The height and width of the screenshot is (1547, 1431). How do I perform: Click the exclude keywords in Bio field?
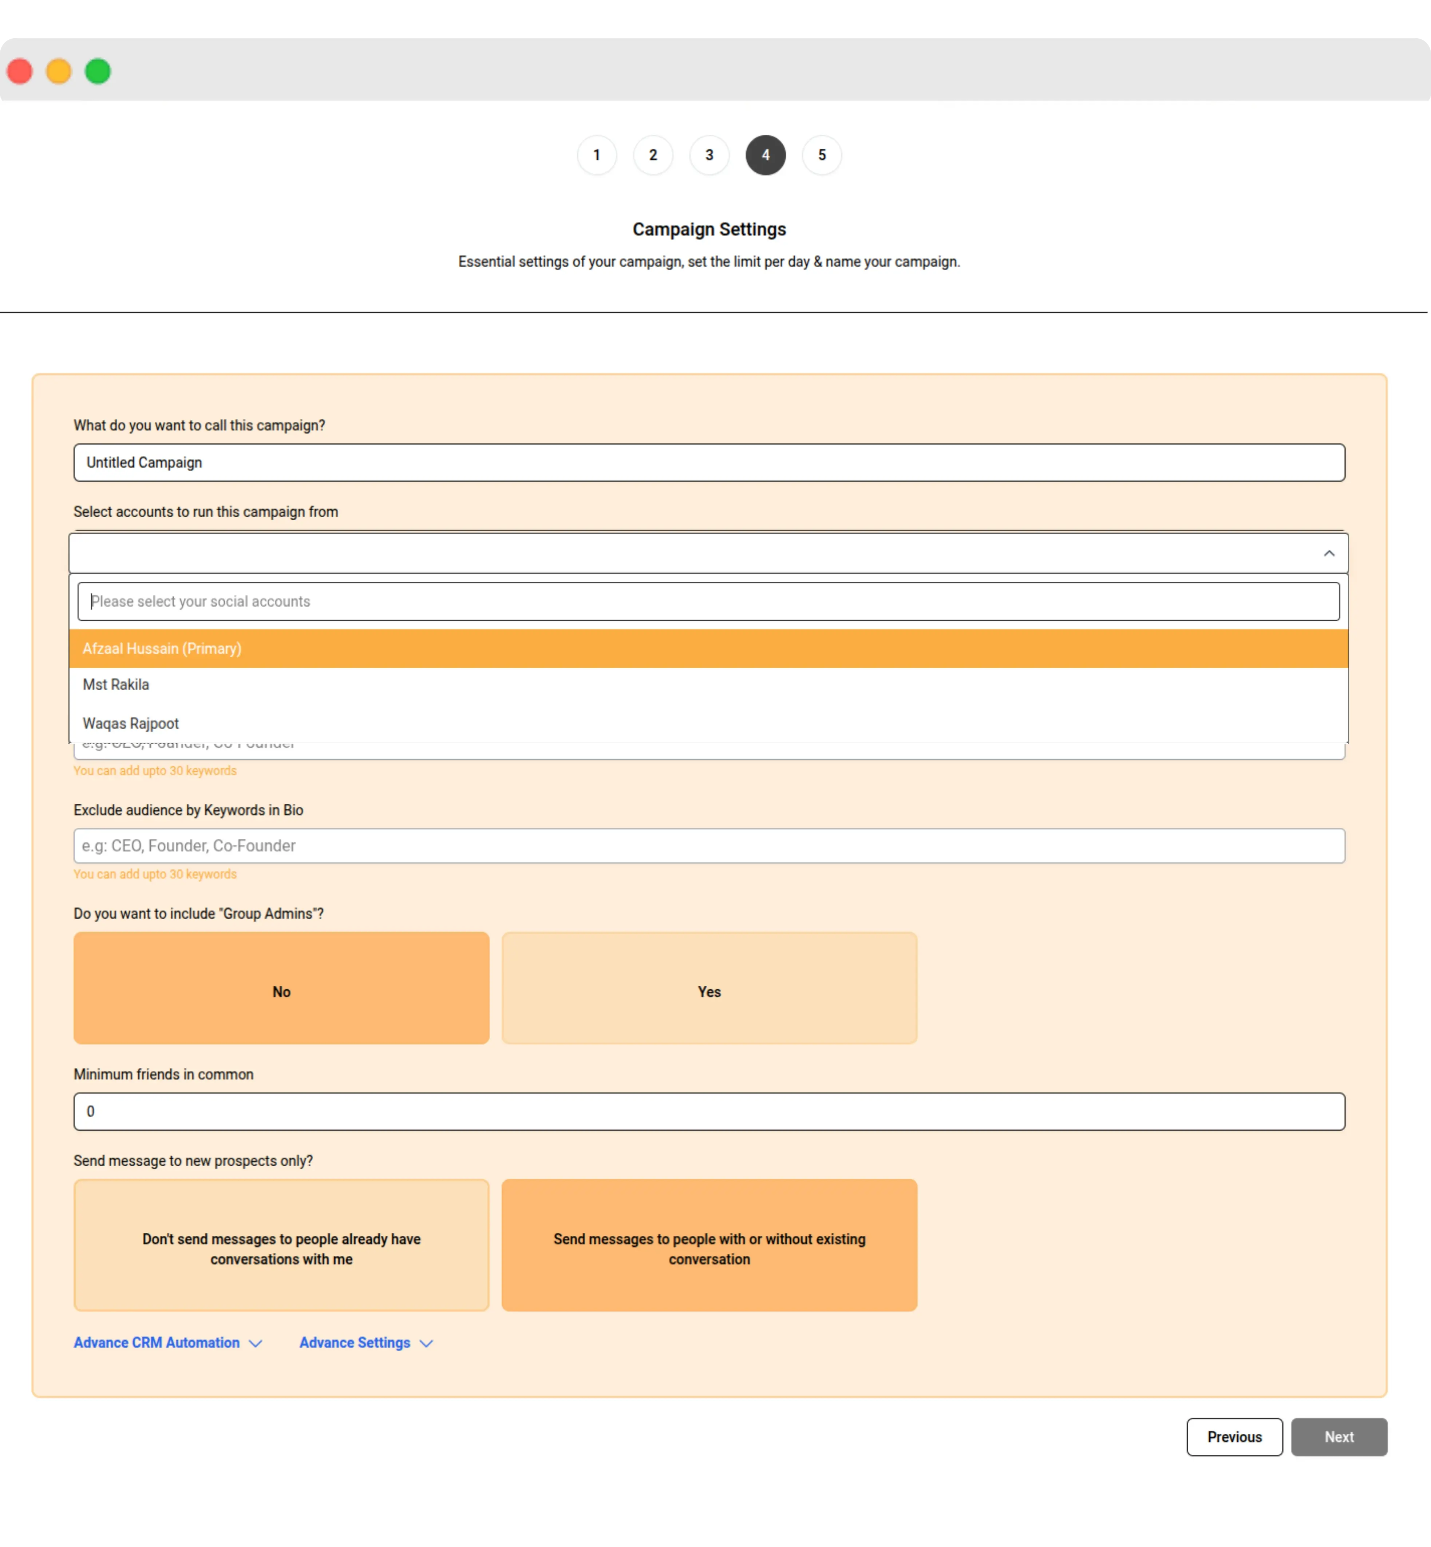708,846
